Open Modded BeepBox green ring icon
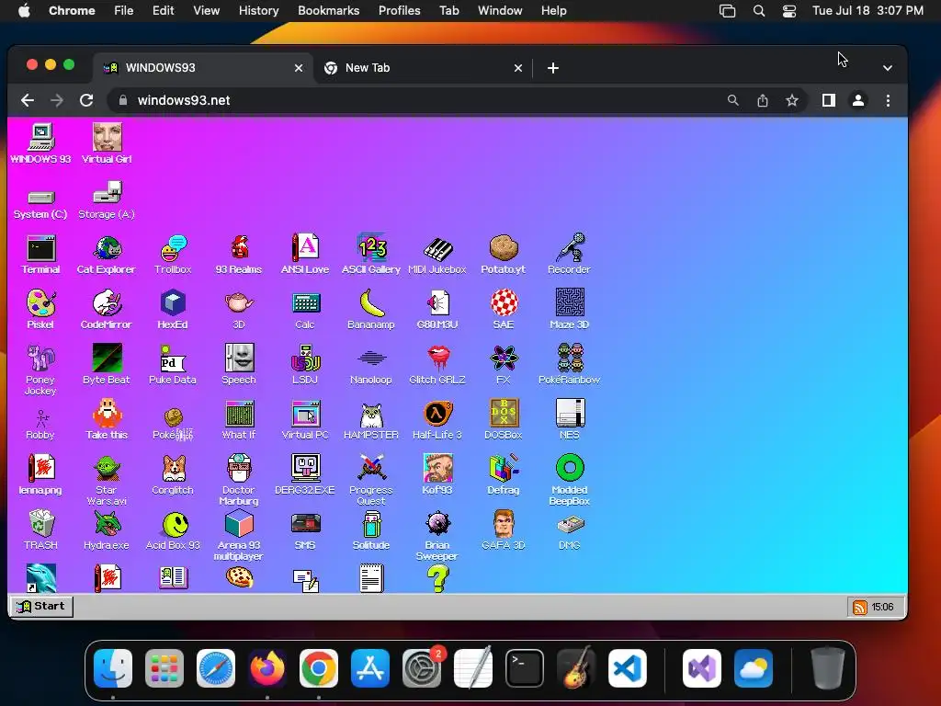Screen dimensions: 941x706 569,481
